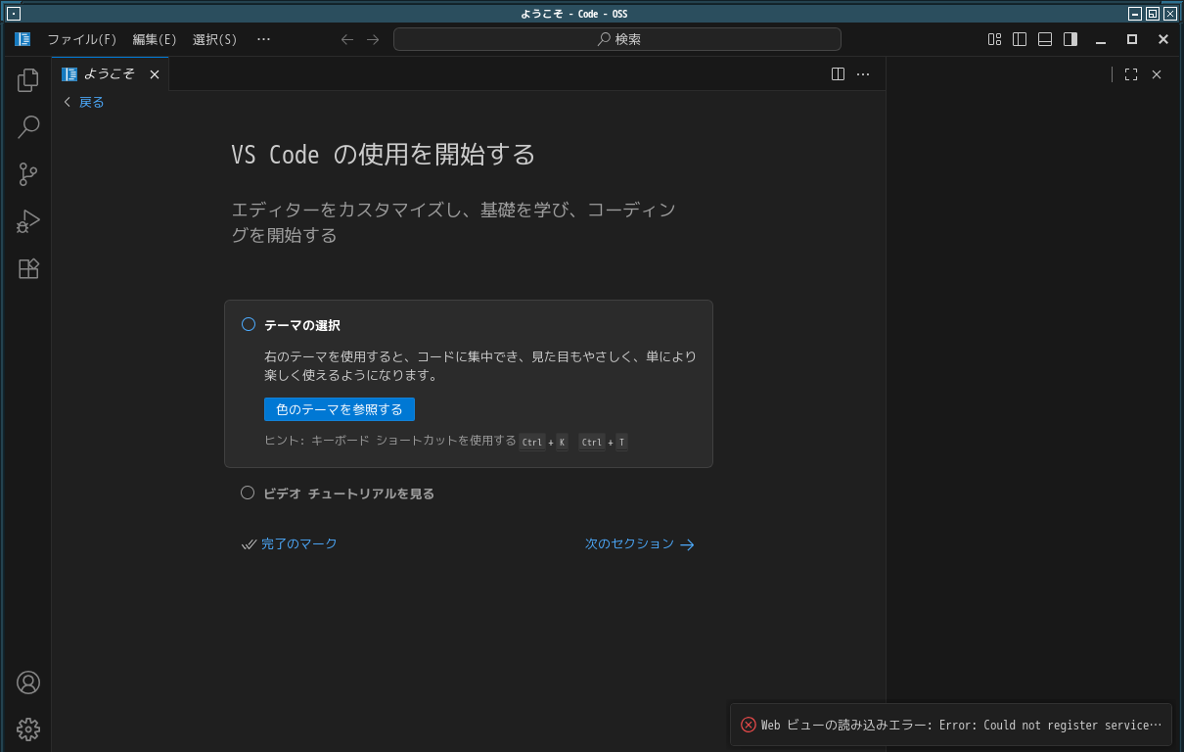
Task: Expand the ビデオ チュートリアルを見る step
Action: [348, 493]
